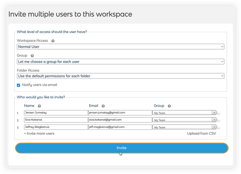The width and height of the screenshot is (241, 174).
Task: Click the name field containing Siva Kokanot
Action: (56, 120)
